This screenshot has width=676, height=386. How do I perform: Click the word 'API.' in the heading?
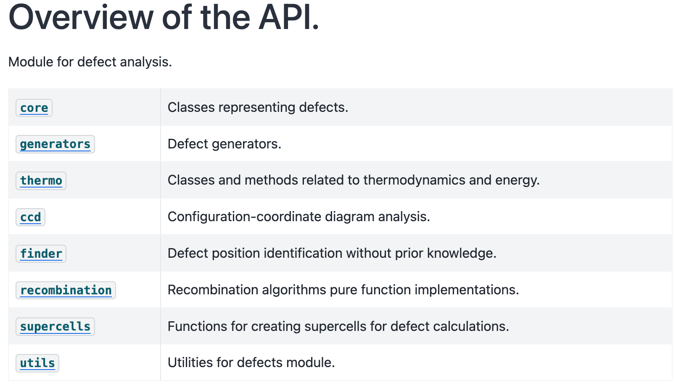pyautogui.click(x=288, y=18)
